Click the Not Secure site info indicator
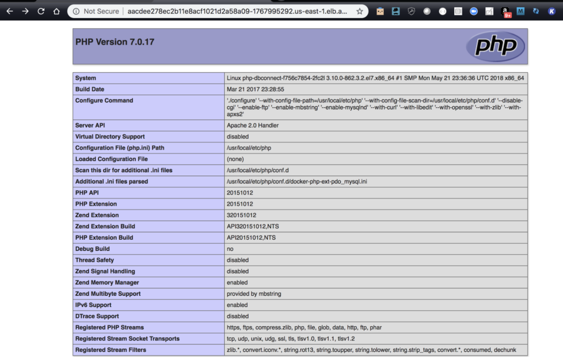563x357 pixels. [96, 11]
